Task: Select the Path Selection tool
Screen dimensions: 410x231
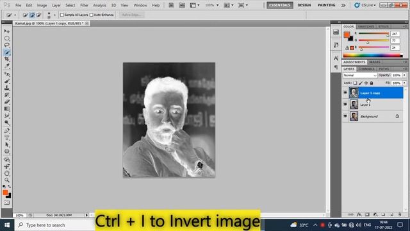Action: (7, 144)
